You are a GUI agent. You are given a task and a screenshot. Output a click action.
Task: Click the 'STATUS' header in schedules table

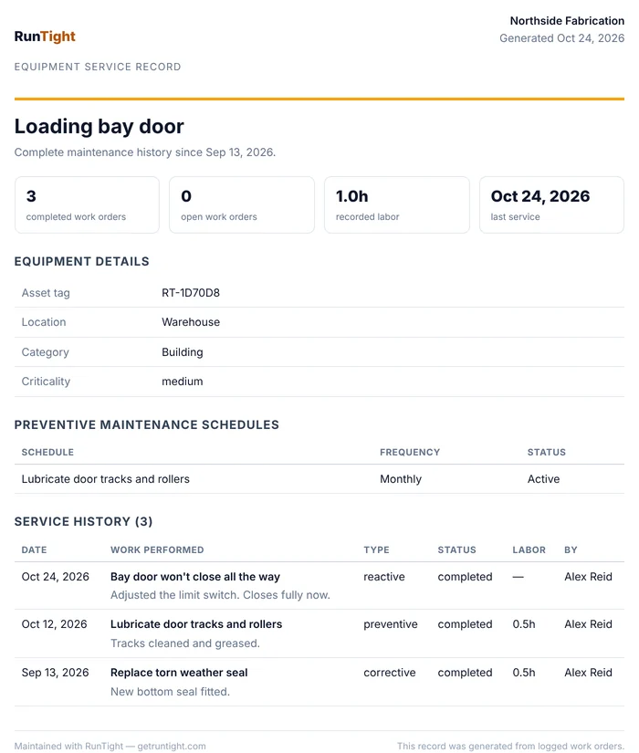(547, 452)
